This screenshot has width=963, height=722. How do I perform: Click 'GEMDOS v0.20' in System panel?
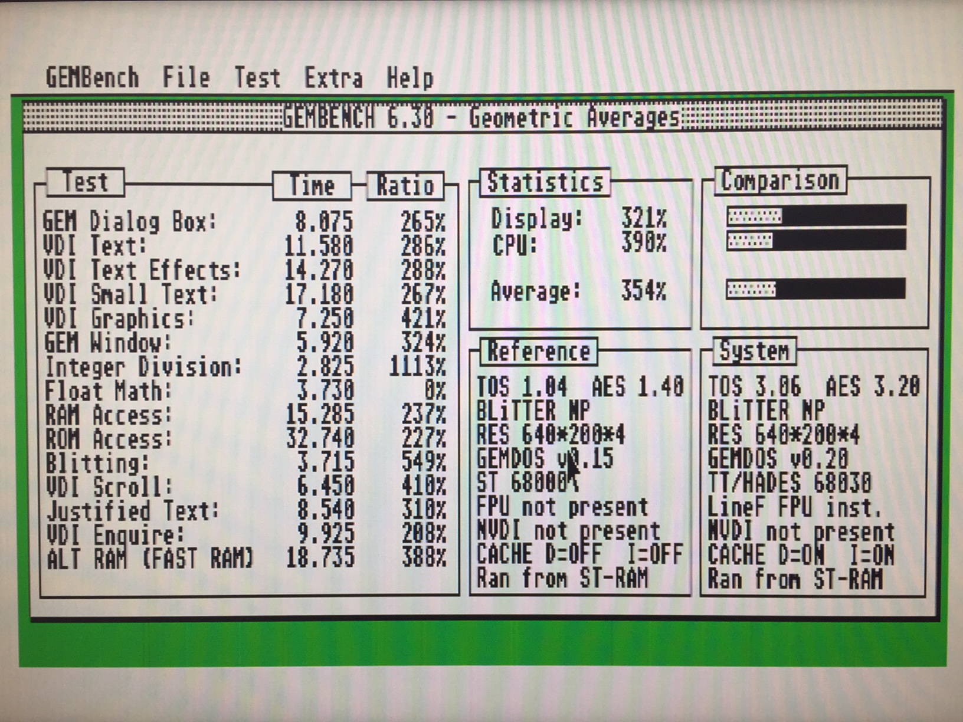coord(778,458)
